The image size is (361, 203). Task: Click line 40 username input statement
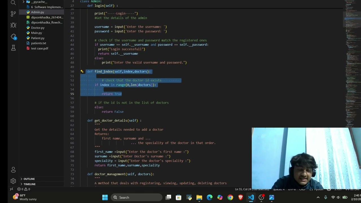click(x=131, y=27)
